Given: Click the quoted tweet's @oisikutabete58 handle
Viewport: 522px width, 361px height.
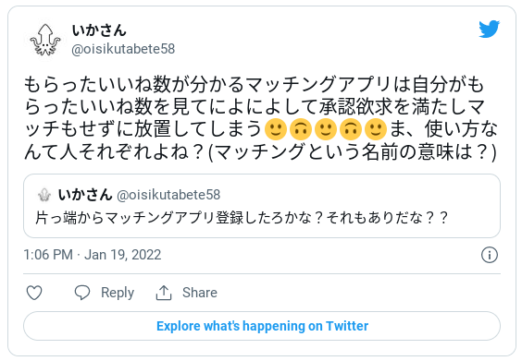Looking at the screenshot, I should click(168, 195).
